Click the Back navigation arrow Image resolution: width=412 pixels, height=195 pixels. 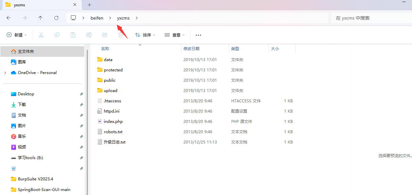(9, 18)
